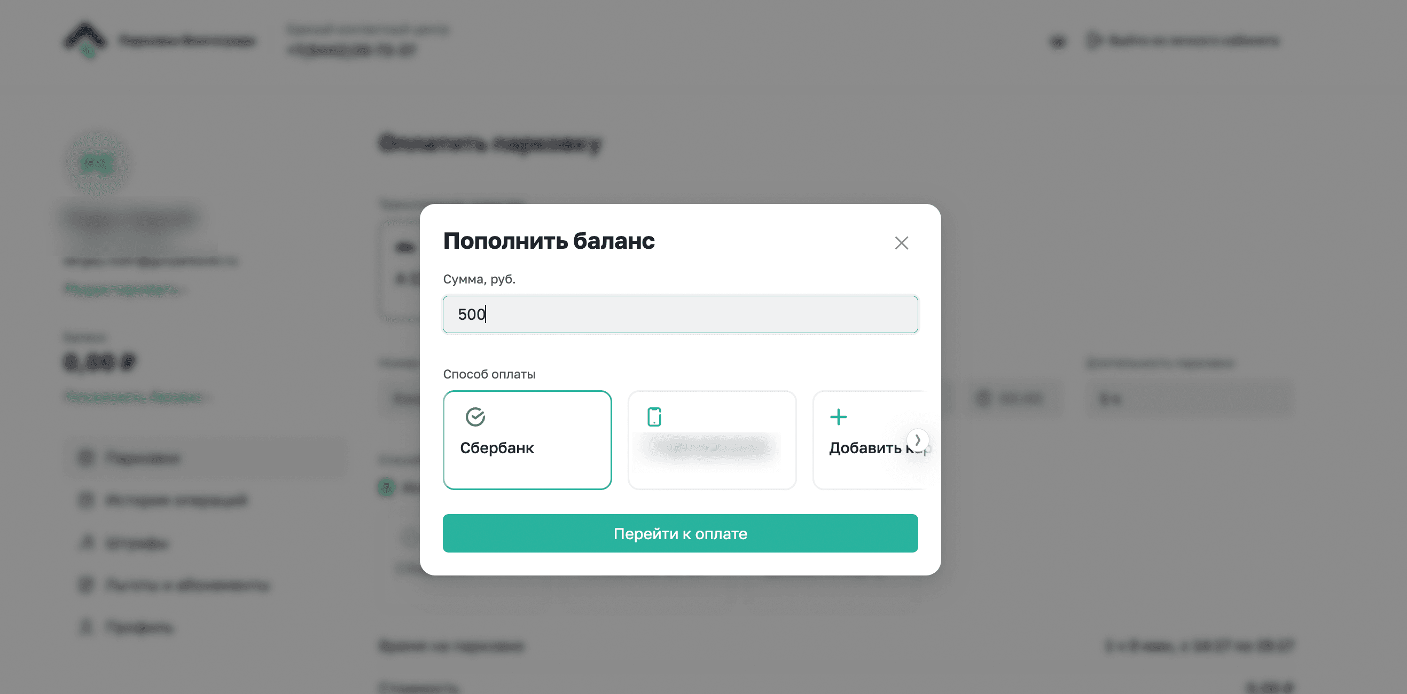Click the Льготы и абонементы sidebar icon
The image size is (1407, 694).
[86, 585]
